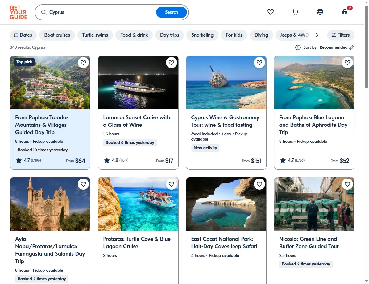Image resolution: width=369 pixels, height=284 pixels.
Task: Favorite the Cyprus Wine & Gastronomy Tour
Action: coord(259,63)
